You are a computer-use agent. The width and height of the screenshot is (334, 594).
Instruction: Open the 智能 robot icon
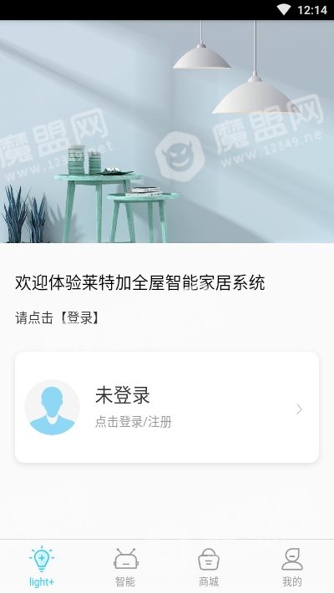[x=126, y=559]
